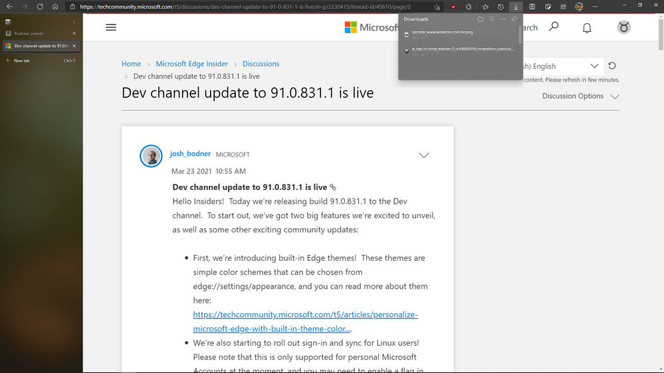Open josh_bodner's profile picture
Image resolution: width=664 pixels, height=373 pixels.
click(151, 156)
